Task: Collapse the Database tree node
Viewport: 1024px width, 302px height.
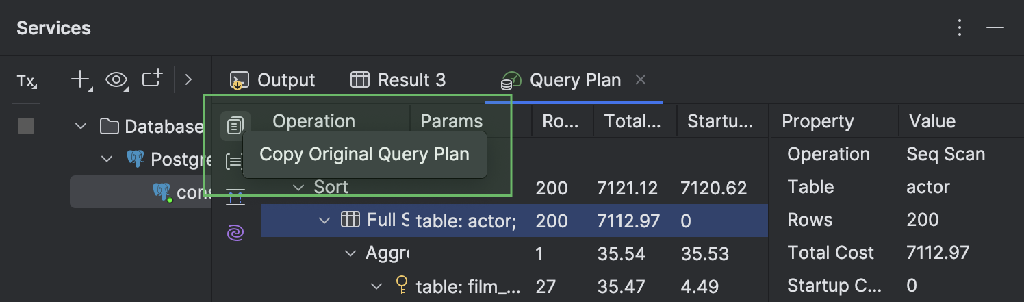Action: (x=81, y=126)
